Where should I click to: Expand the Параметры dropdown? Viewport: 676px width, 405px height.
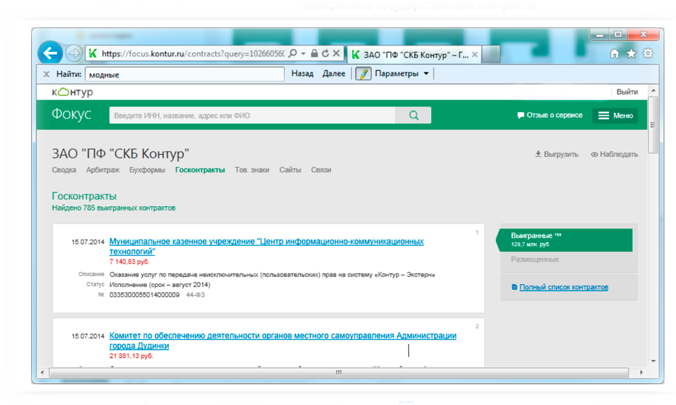point(402,74)
